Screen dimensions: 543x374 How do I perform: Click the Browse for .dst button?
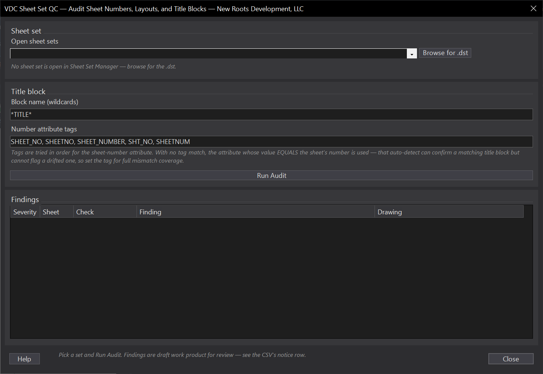445,53
